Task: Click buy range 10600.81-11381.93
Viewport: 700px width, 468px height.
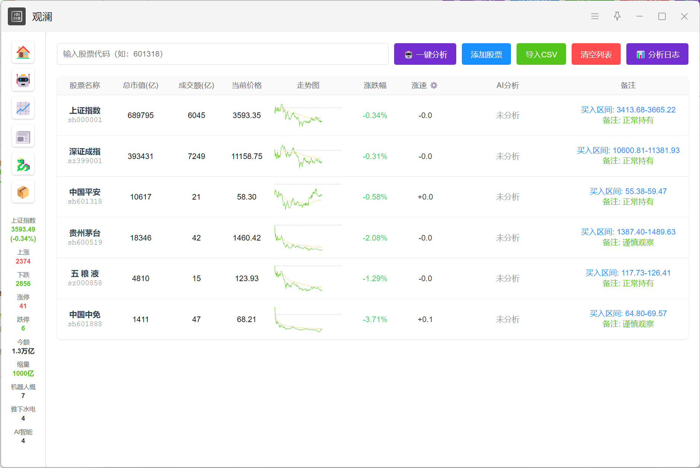Action: click(628, 150)
